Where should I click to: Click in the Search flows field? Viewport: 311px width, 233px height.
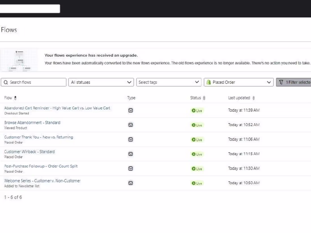pos(33,82)
